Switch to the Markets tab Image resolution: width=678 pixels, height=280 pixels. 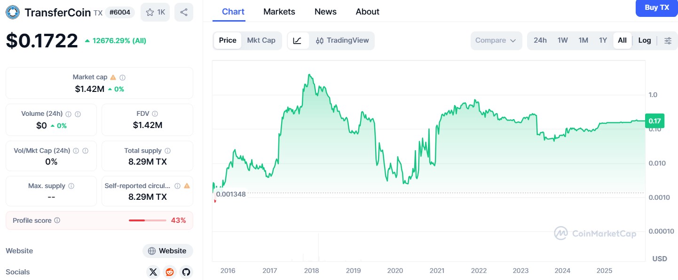tap(279, 11)
